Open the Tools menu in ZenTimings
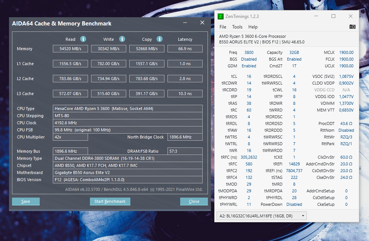Viewport: 369px width, 241px height. [237, 27]
